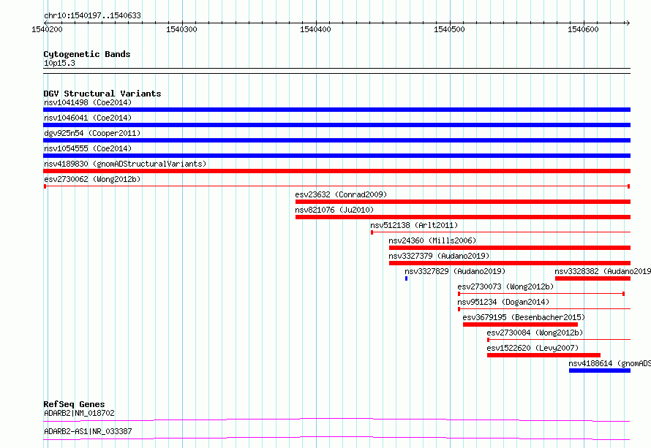This screenshot has height=448, width=651.
Task: Click the Cytogenetic Bands track heading
Action: (x=87, y=54)
